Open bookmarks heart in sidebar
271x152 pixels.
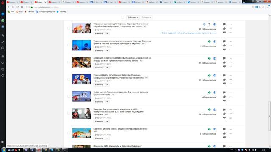coord(3,63)
